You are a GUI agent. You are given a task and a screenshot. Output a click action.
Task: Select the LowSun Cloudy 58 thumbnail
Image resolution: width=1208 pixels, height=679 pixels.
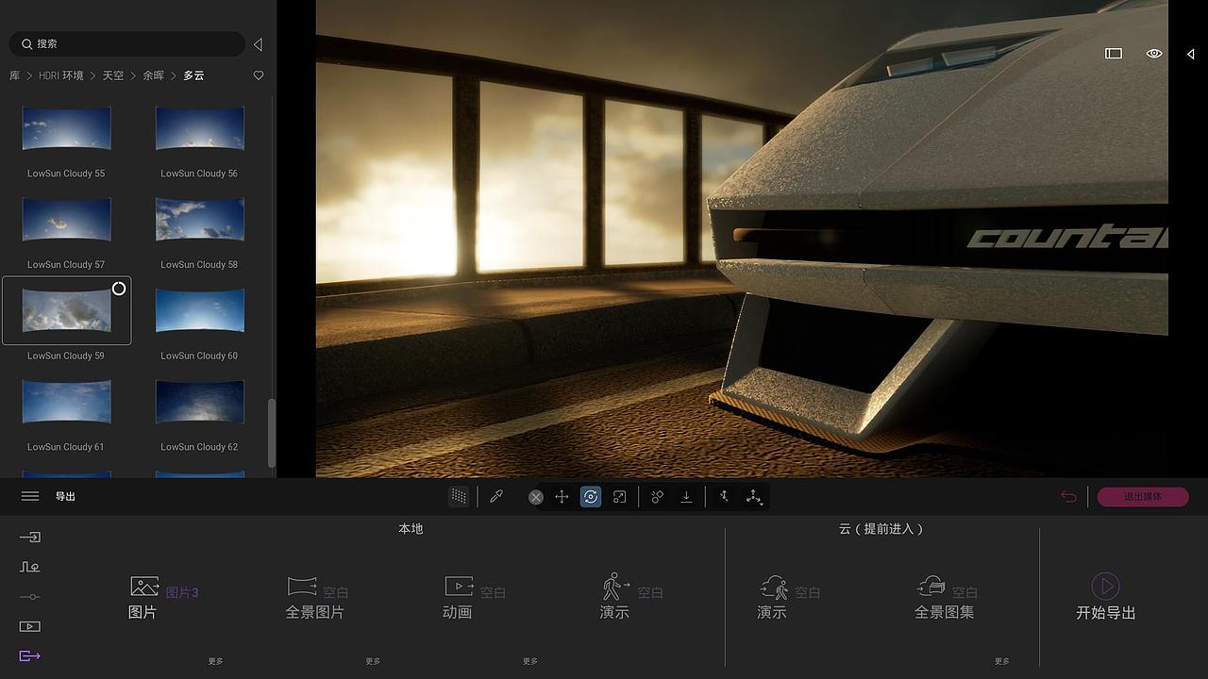coord(200,220)
